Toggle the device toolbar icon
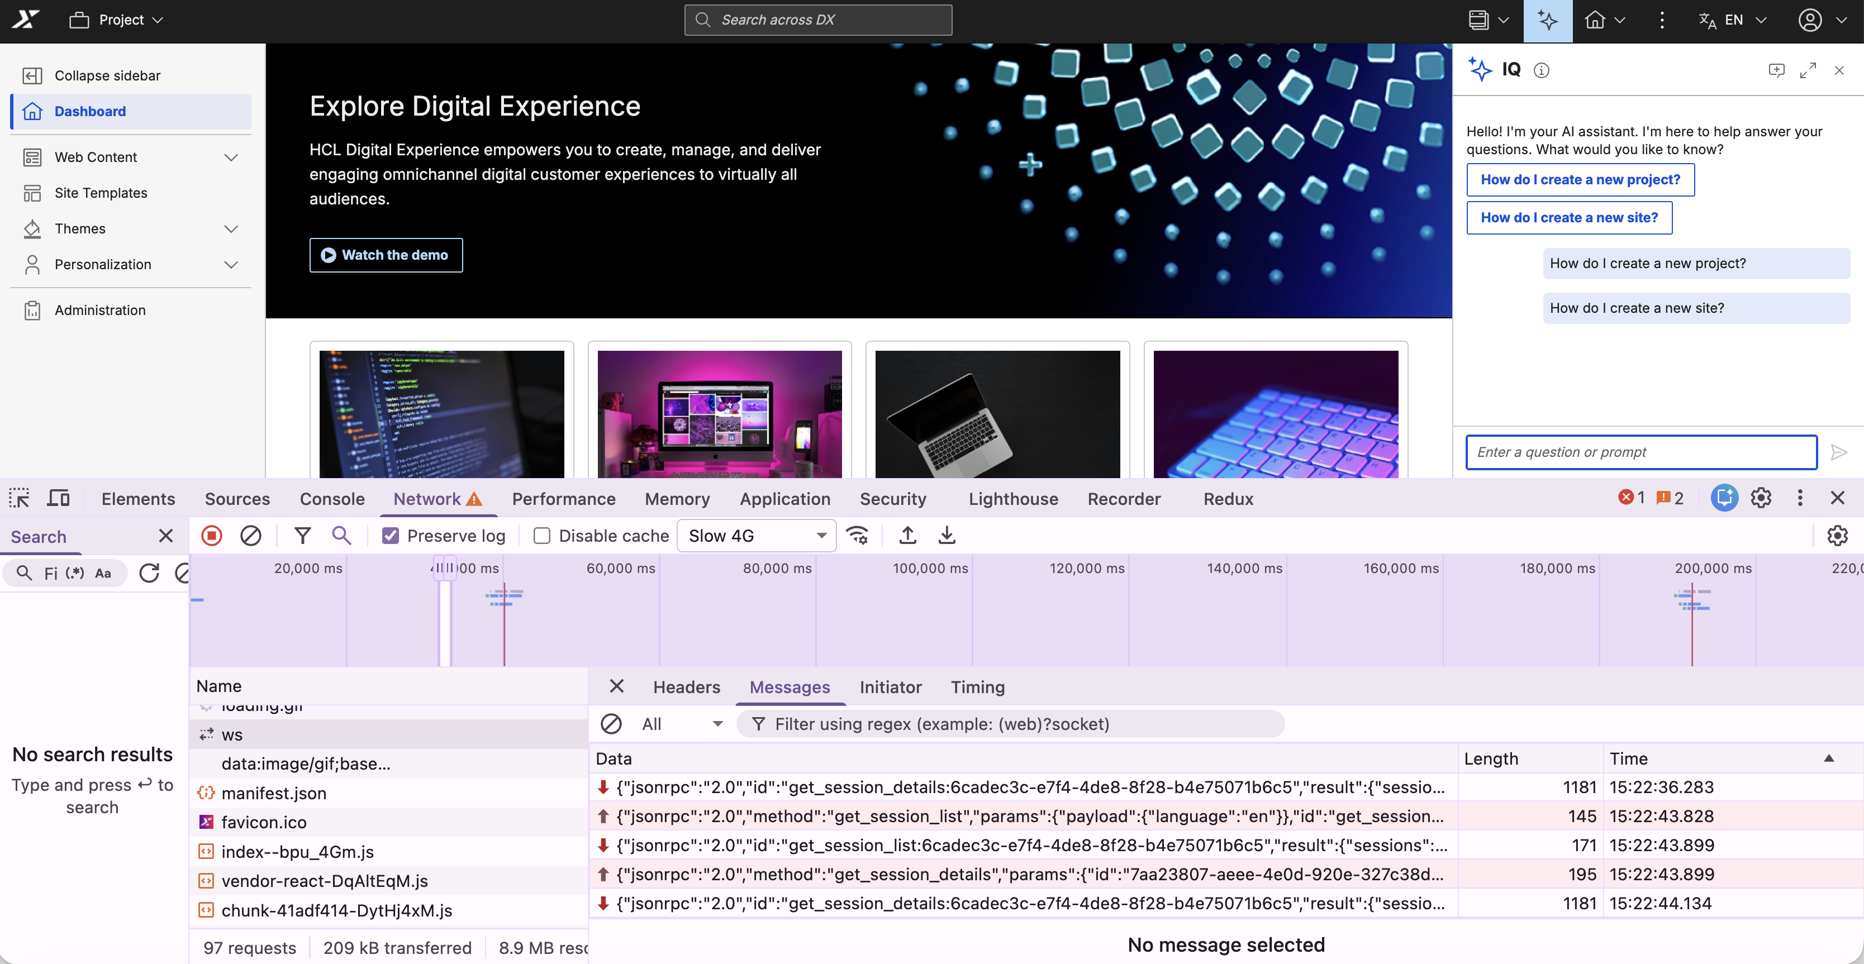 tap(59, 498)
